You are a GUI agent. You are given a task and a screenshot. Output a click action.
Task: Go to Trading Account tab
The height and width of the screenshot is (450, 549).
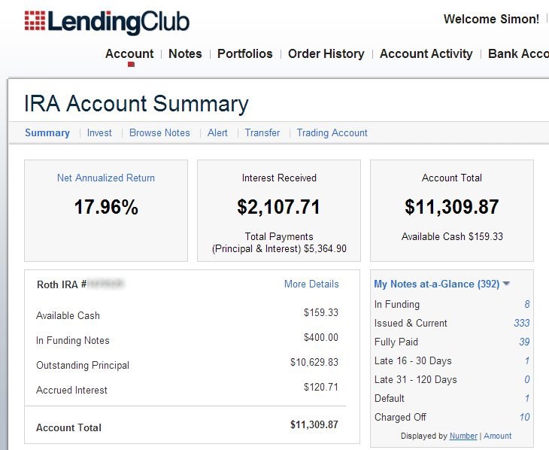(x=332, y=133)
